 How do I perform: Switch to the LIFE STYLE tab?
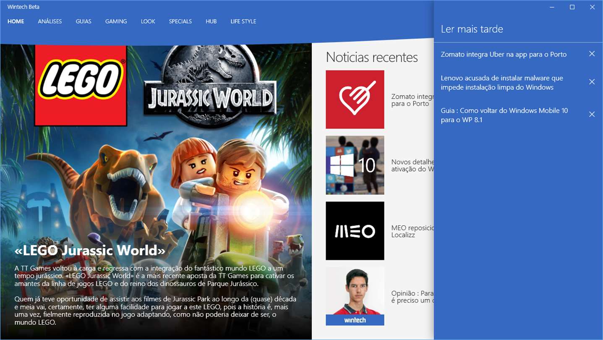pyautogui.click(x=243, y=21)
